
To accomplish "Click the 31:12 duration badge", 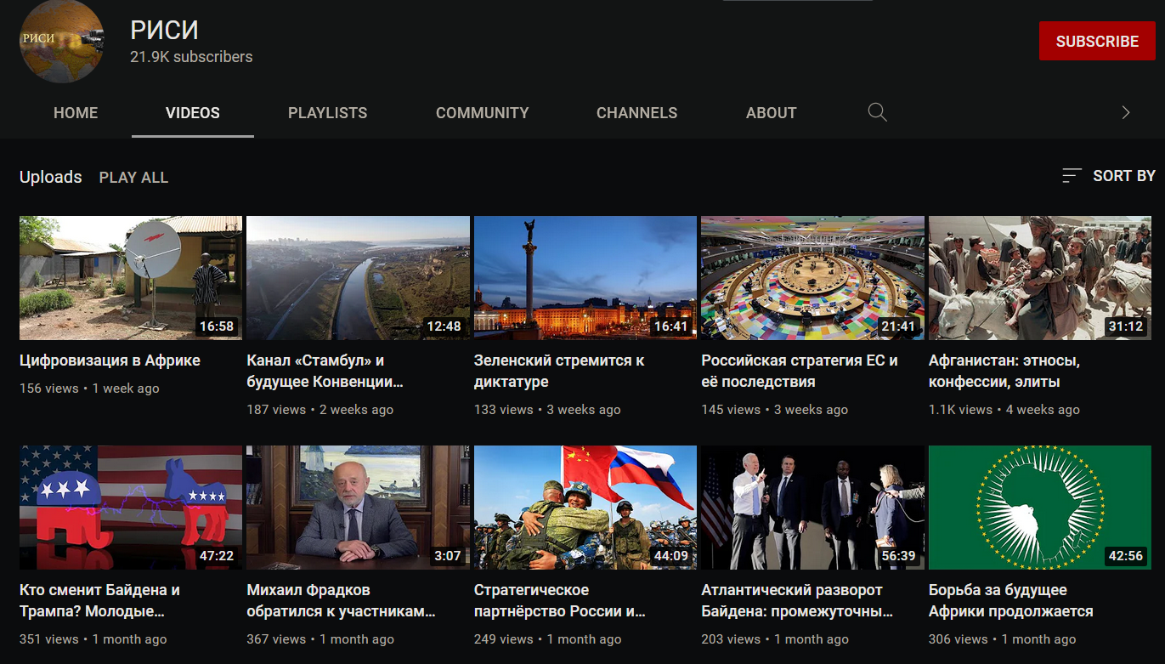I will [x=1126, y=326].
